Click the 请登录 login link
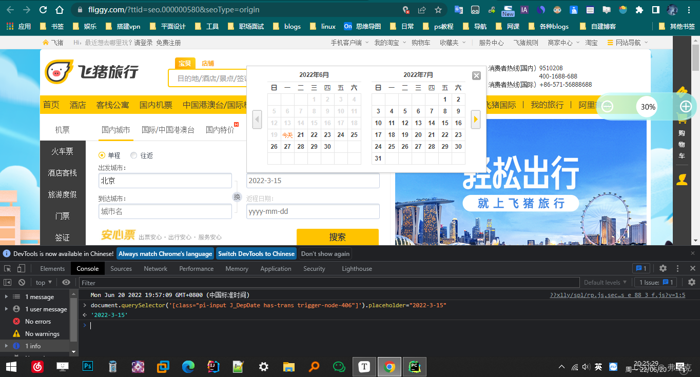This screenshot has height=377, width=700. click(144, 43)
